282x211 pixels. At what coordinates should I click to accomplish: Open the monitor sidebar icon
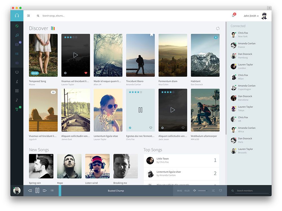[17, 72]
